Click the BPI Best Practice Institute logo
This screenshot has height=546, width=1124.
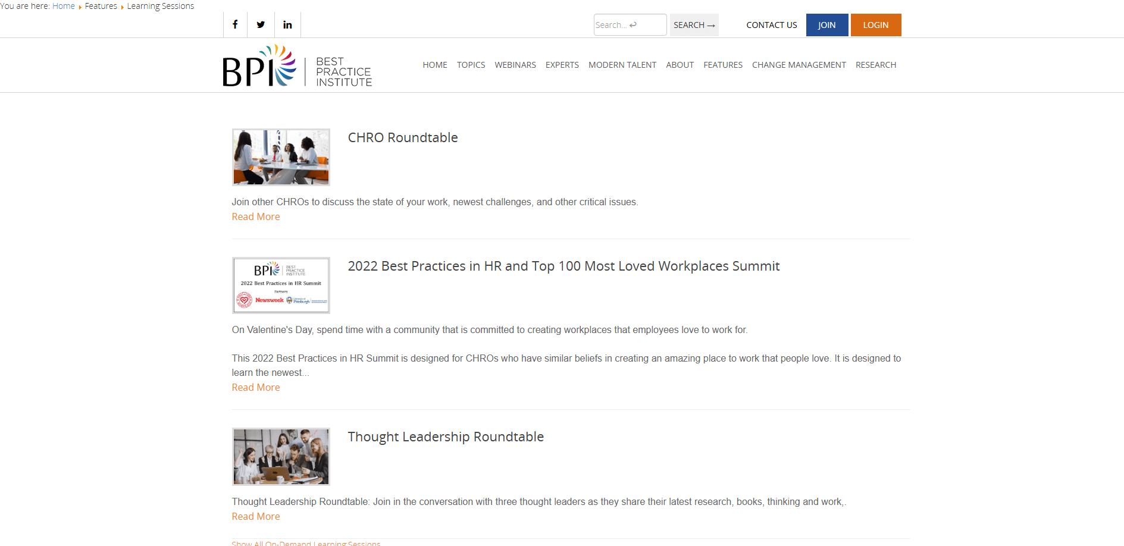[297, 67]
